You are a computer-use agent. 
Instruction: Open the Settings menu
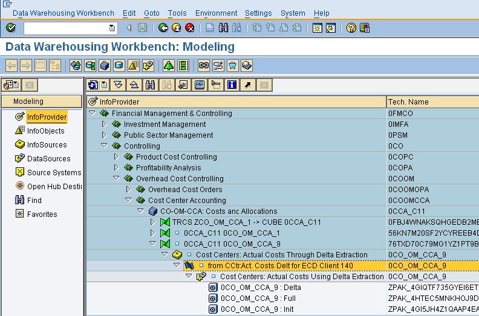tap(258, 13)
